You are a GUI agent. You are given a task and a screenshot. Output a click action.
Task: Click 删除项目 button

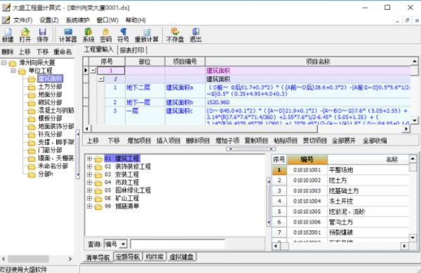click(198, 141)
